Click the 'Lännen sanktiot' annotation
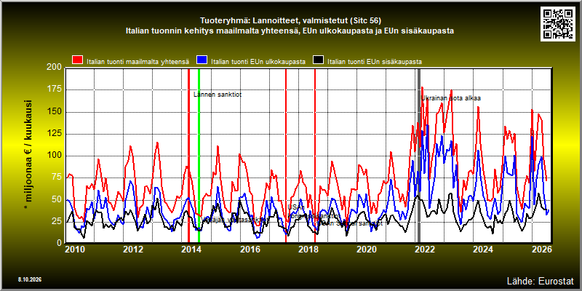 [218, 95]
